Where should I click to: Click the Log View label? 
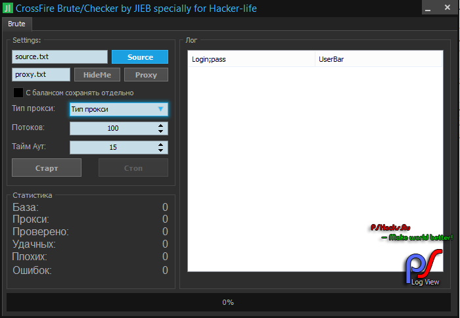(425, 282)
